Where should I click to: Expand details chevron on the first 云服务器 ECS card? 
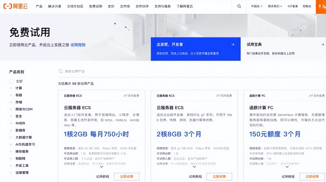point(101,167)
